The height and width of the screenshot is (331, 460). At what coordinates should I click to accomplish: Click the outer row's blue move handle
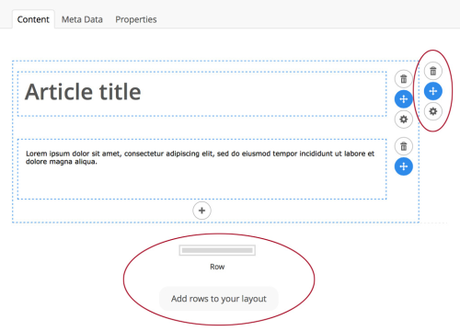tap(433, 91)
